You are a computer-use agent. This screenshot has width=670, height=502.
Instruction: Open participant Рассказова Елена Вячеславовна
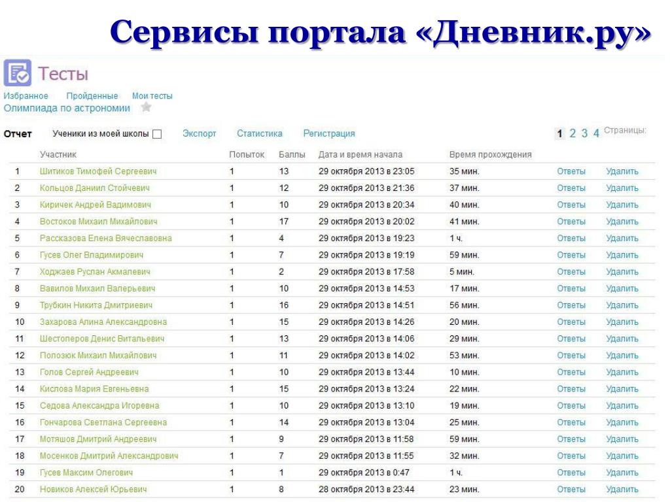click(106, 238)
